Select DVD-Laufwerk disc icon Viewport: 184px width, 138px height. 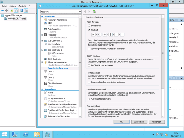click(x=49, y=53)
